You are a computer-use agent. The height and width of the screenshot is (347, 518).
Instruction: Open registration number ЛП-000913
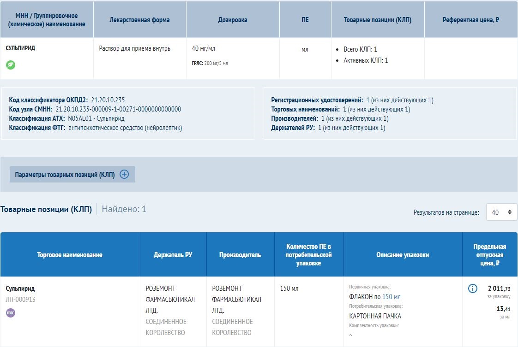point(20,300)
